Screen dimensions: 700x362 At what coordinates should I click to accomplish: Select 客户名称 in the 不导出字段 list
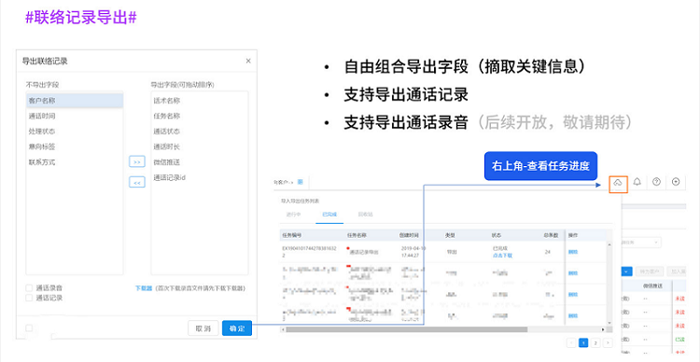pyautogui.click(x=75, y=101)
